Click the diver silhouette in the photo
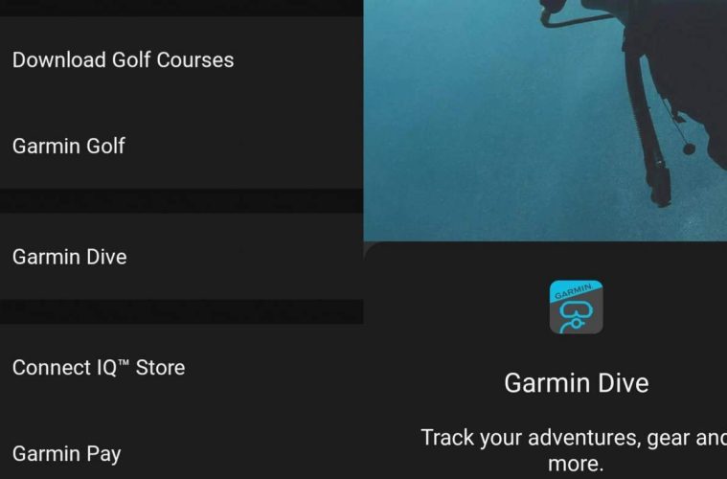727x479 pixels. coord(672,70)
